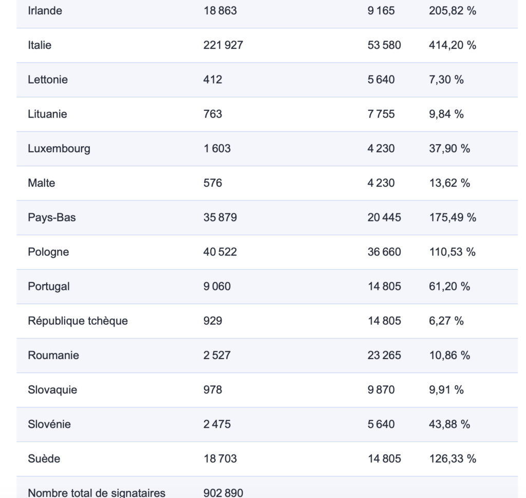Image resolution: width=526 pixels, height=498 pixels.
Task: Click Roumanie's threshold value 23 265
Action: tap(384, 355)
